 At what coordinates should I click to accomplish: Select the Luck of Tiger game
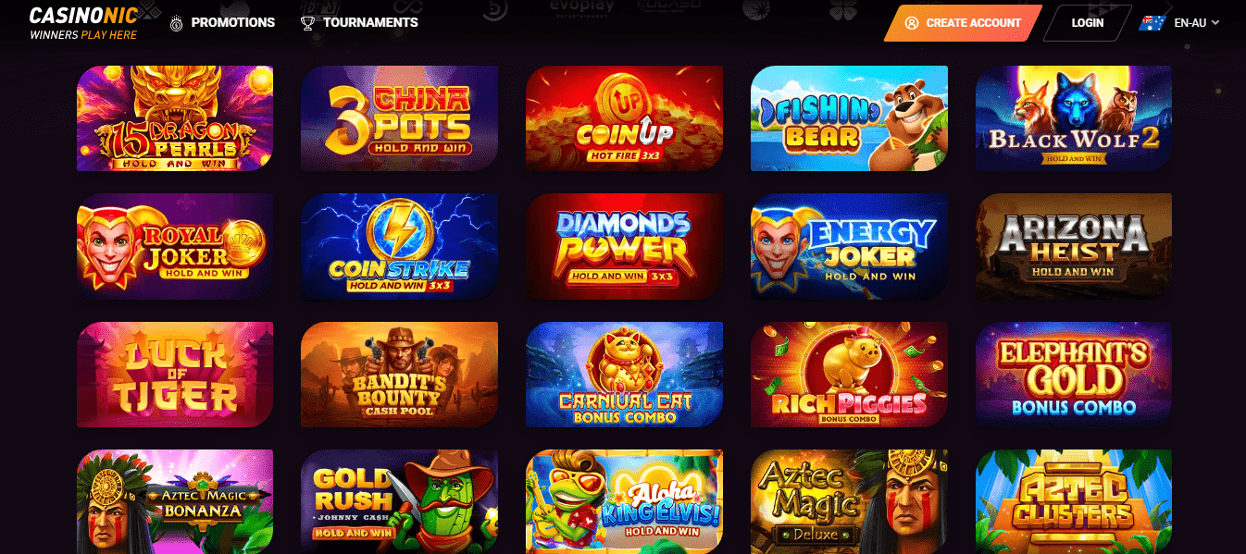tap(175, 375)
